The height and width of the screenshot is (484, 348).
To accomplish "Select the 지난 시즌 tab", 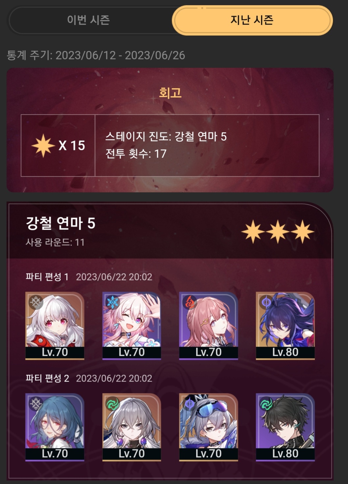I will pos(252,20).
